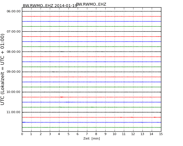Select the BW.RWMO..EHZ 2014-01-19 title
Screen dimensions: 183x146
click(x=50, y=6)
